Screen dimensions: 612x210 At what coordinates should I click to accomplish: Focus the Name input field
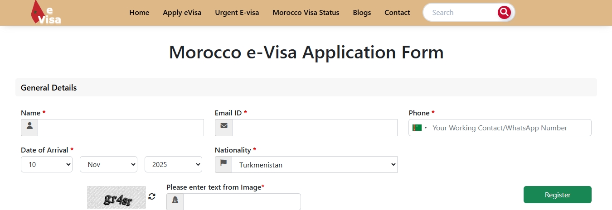(121, 128)
